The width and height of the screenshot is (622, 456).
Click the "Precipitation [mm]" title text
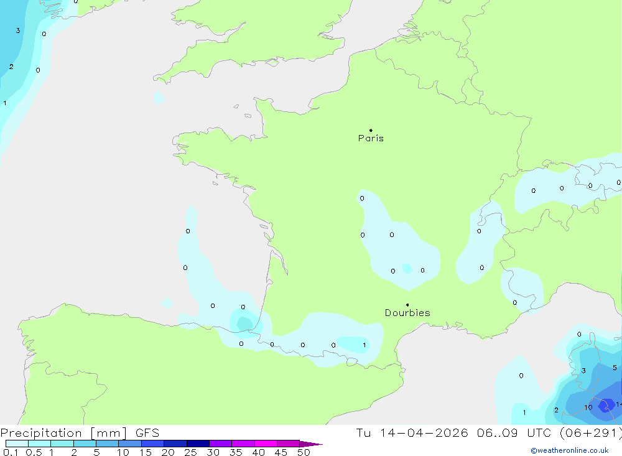tap(63, 433)
